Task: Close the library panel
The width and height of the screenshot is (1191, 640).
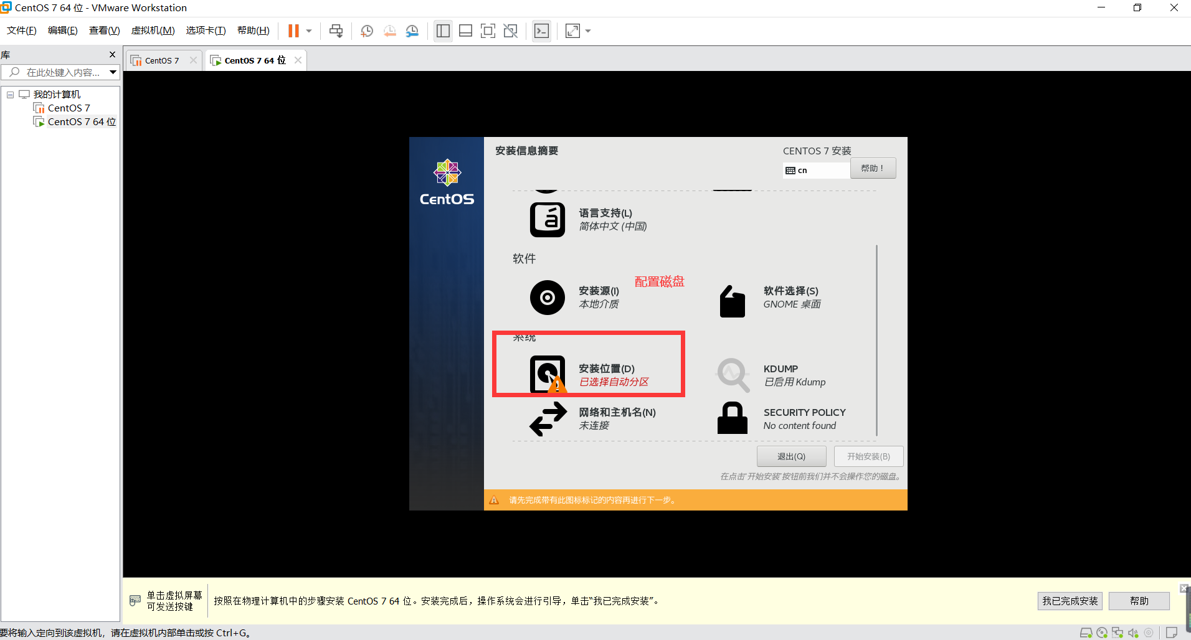Action: pos(113,55)
